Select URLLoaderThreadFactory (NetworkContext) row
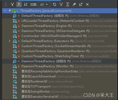This screenshot has width=118, height=100. pos(60,21)
